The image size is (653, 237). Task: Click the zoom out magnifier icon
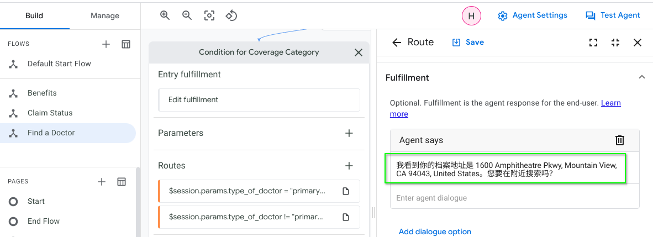click(x=187, y=15)
